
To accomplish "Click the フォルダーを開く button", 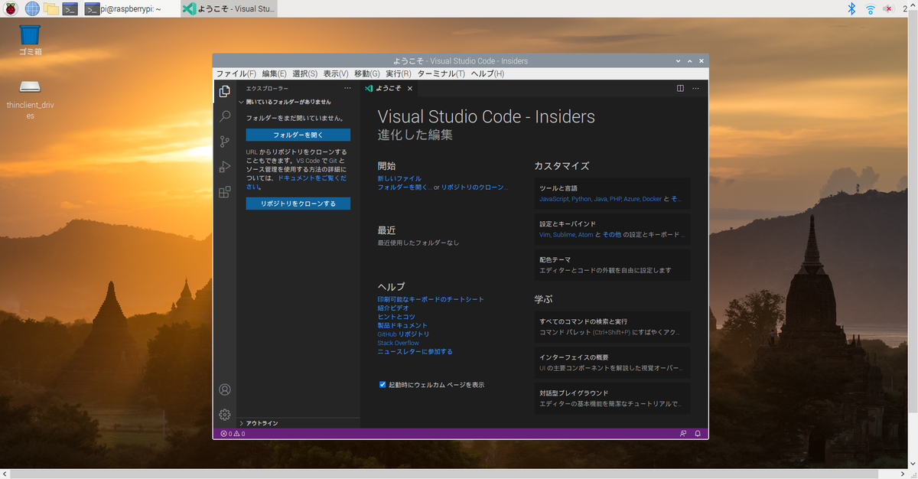I will tap(298, 135).
